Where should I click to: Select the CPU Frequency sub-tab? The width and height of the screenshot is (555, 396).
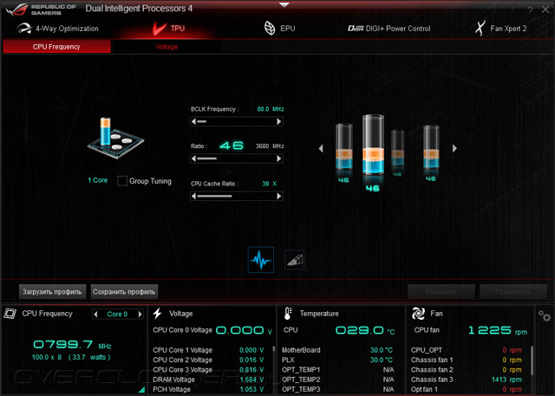pos(56,47)
